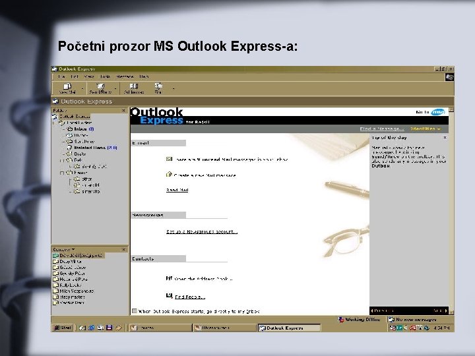The width and height of the screenshot is (475, 356).
Task: Open the Drafts folder
Action: pos(80,154)
